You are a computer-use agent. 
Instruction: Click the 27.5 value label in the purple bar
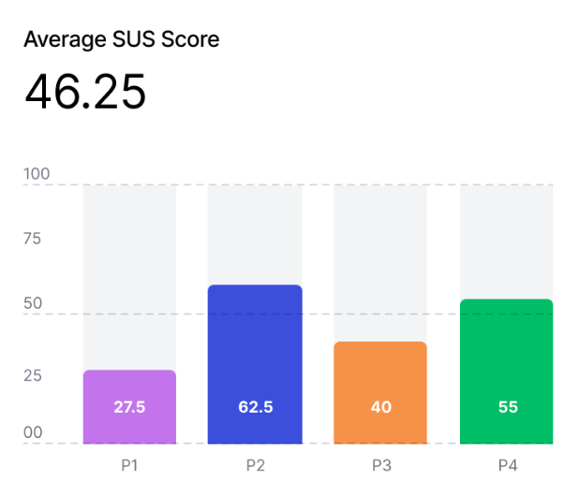pos(129,407)
